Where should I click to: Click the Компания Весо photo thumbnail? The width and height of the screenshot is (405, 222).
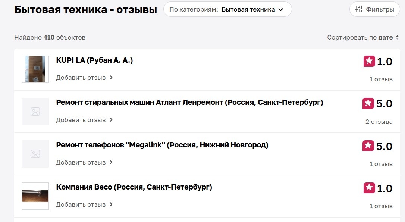(35, 196)
